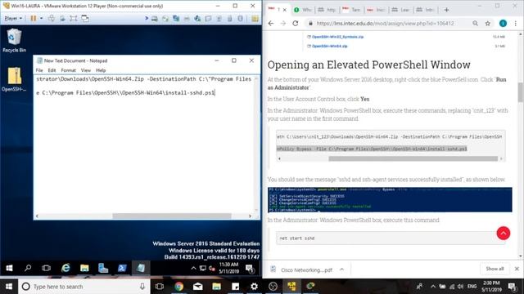Screen dimensions: 524x294
Task: Go back in Chrome
Action: 271,24
